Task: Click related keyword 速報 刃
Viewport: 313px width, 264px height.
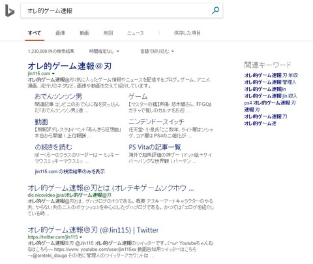Action: 252,110
